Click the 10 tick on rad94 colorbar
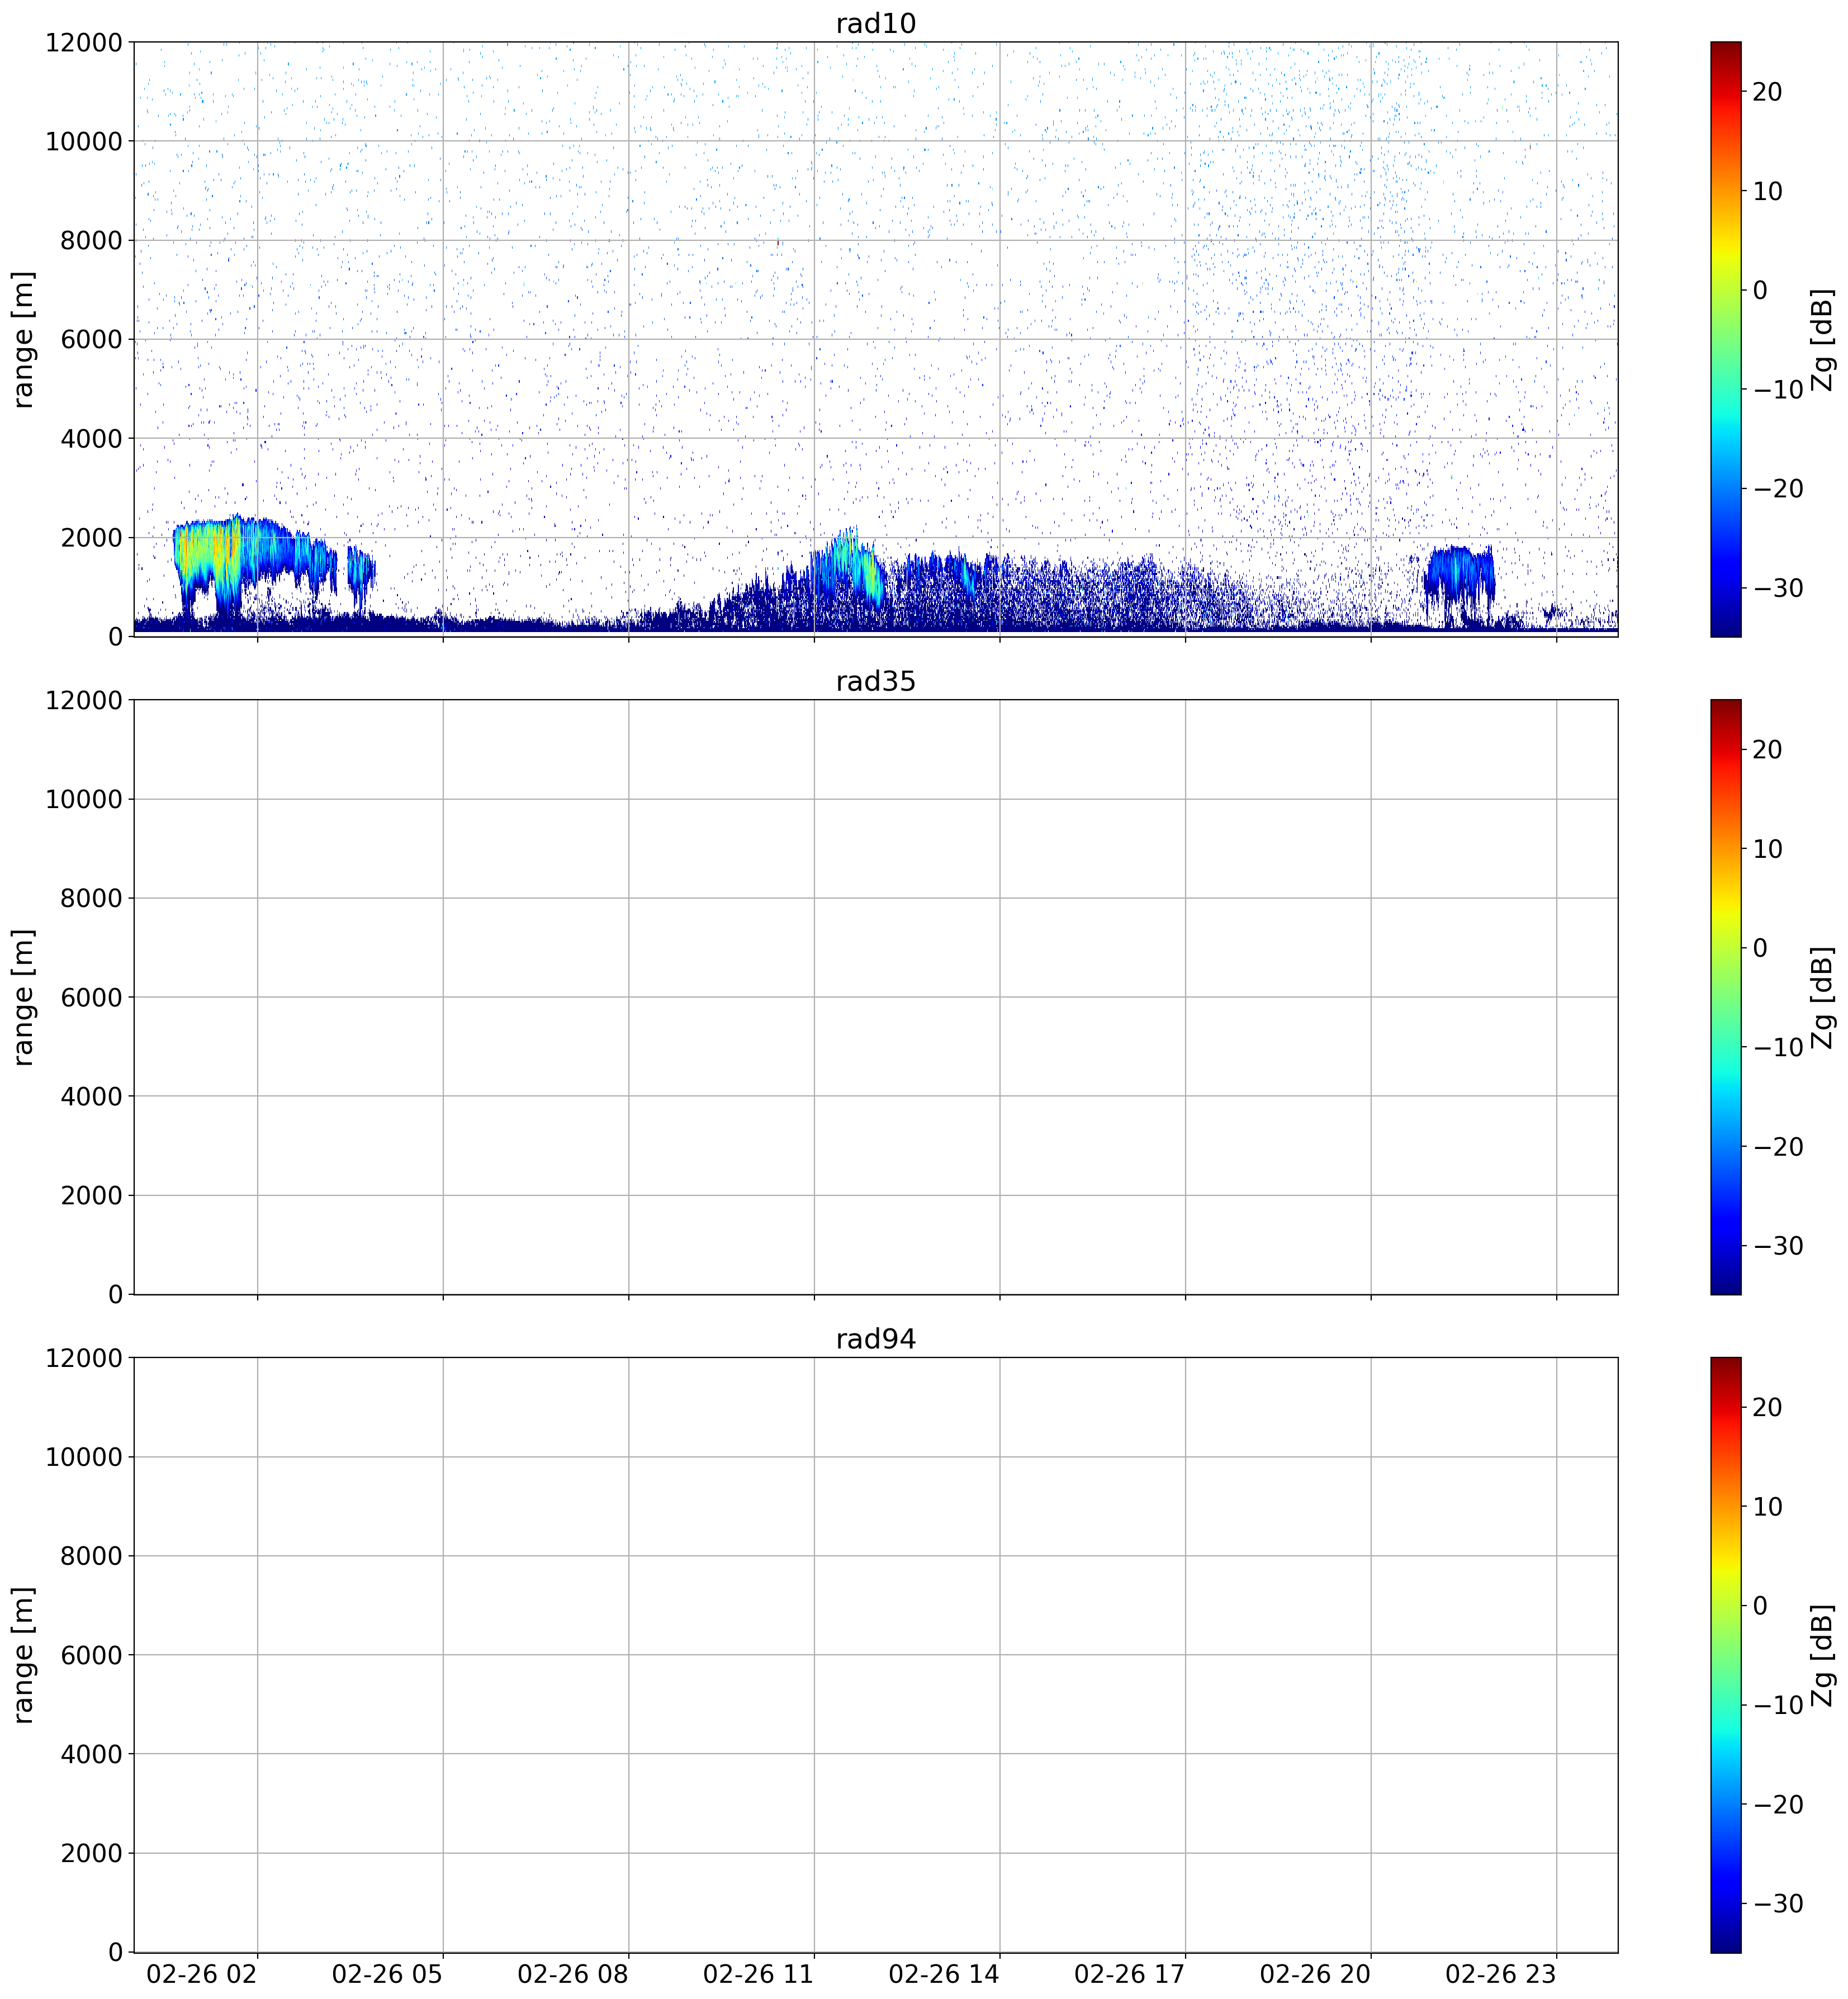1848x1999 pixels. pyautogui.click(x=1768, y=1506)
